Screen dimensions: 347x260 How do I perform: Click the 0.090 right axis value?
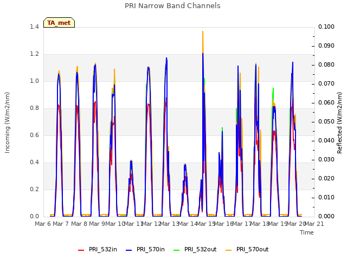(326, 45)
